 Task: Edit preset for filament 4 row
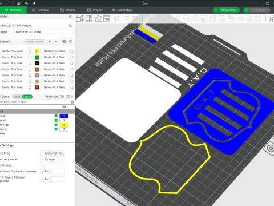coord(72,57)
